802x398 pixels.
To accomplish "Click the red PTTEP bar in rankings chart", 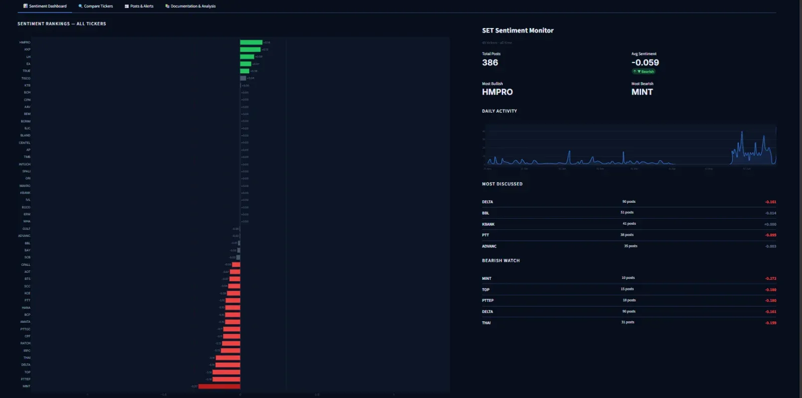I will [x=227, y=379].
